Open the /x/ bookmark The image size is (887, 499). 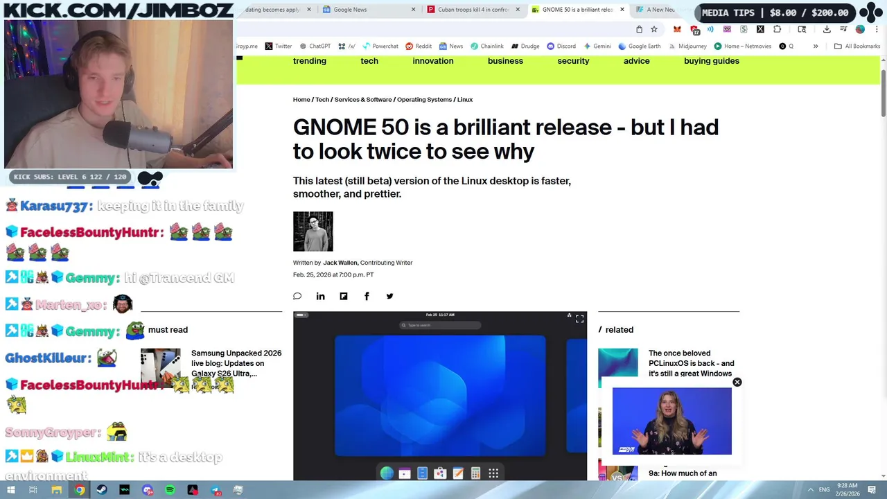[346, 46]
